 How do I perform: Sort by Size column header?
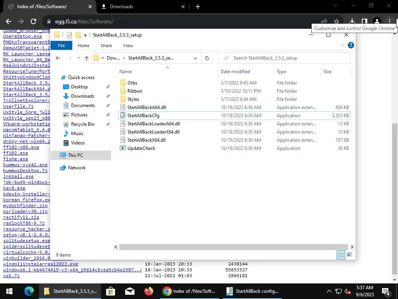click(x=327, y=72)
